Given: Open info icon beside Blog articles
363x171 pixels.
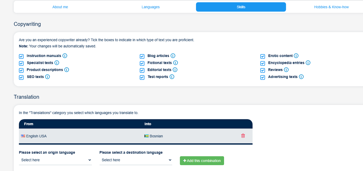Looking at the screenshot, I should [x=173, y=56].
